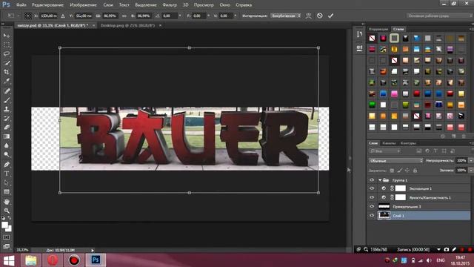Screen dimensions: 474x267
Task: Apply the bright pink style swatch
Action: coord(394,94)
